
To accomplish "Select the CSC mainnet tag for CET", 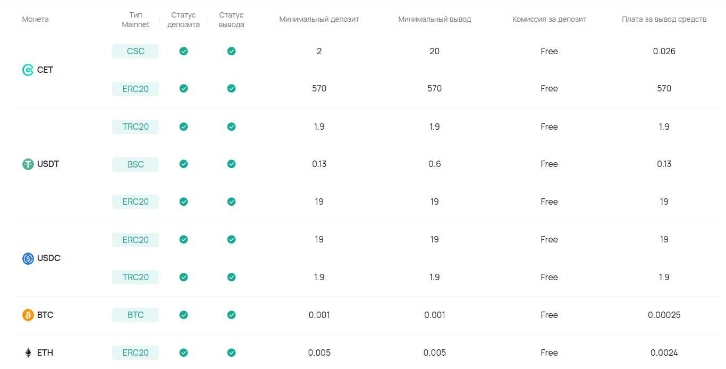I will coord(136,51).
